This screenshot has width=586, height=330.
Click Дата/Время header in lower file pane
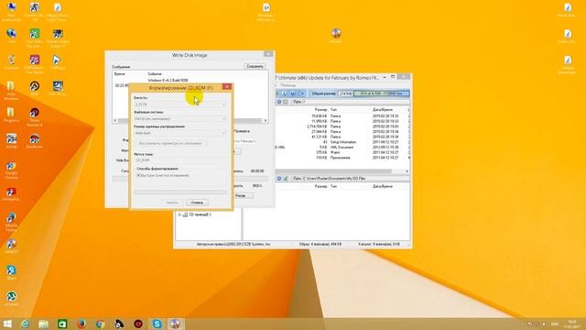pyautogui.click(x=383, y=186)
